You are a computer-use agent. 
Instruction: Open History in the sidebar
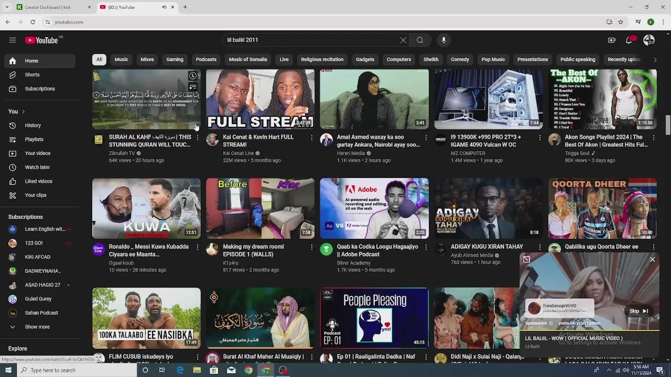coord(40,125)
